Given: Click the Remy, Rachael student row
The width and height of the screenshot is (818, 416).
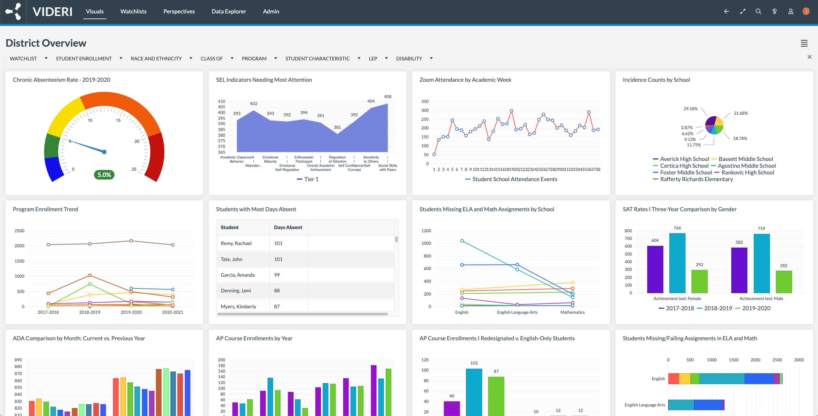Looking at the screenshot, I should coord(236,243).
